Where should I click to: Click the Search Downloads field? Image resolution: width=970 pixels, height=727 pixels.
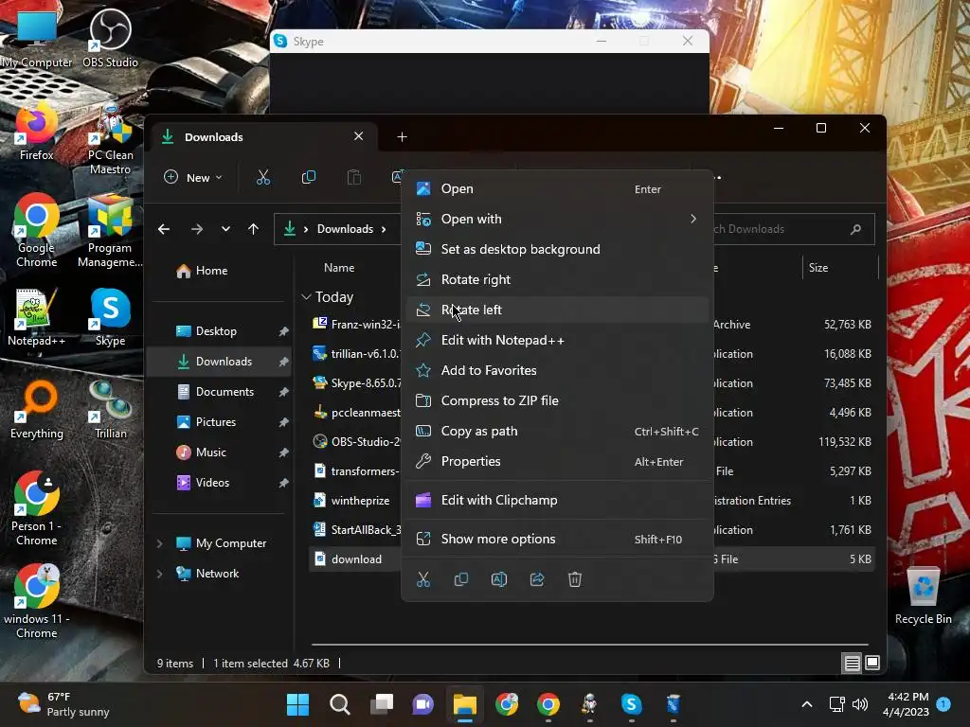(x=795, y=229)
